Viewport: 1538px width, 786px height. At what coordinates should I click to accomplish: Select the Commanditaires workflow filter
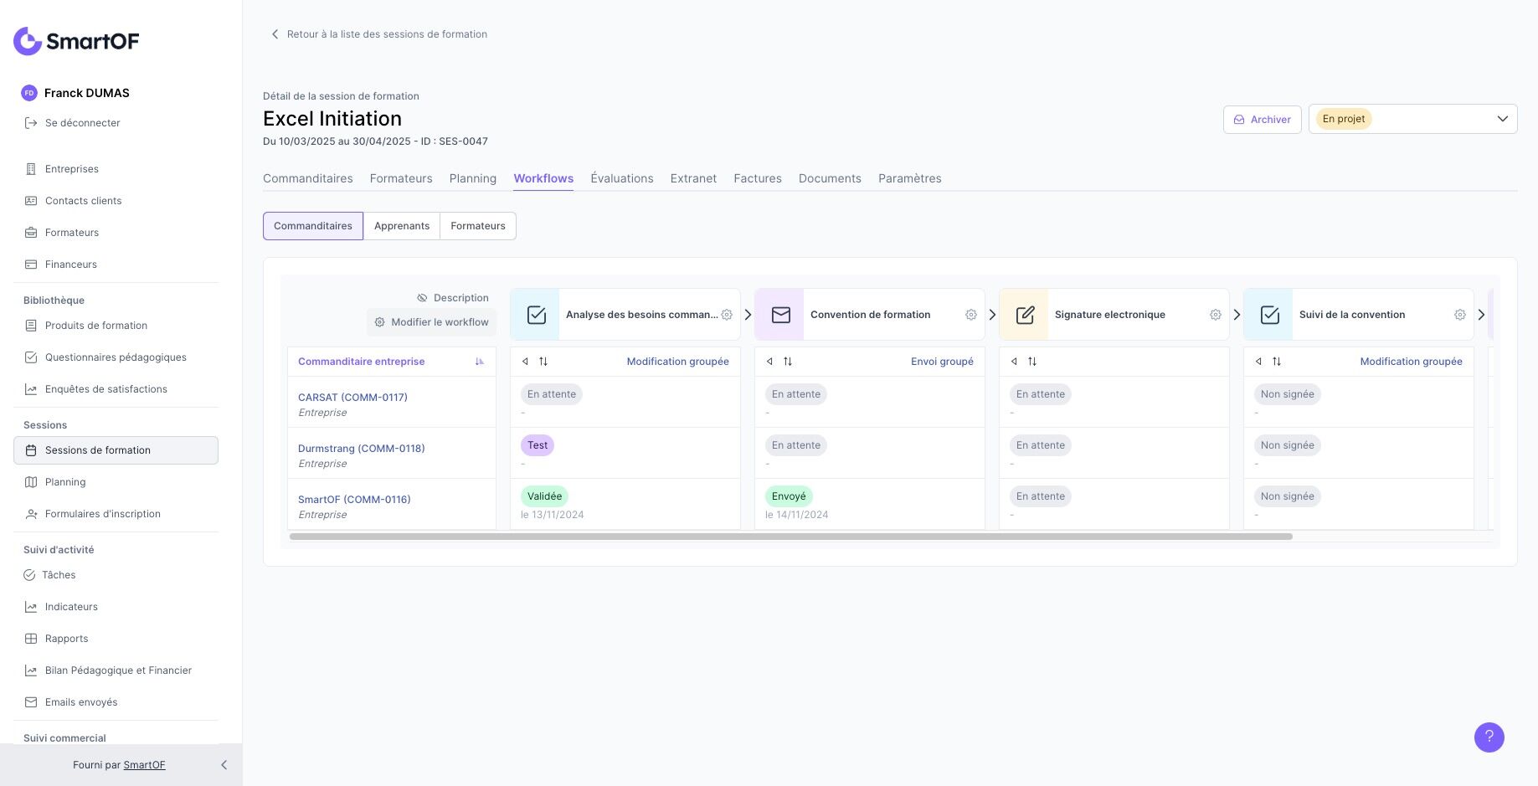313,226
